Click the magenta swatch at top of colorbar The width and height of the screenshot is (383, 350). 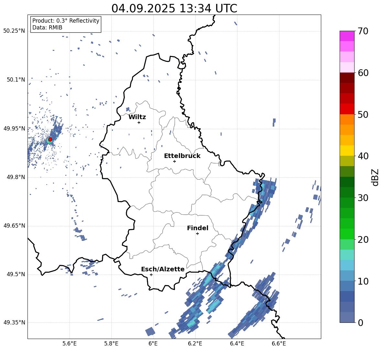pyautogui.click(x=347, y=36)
